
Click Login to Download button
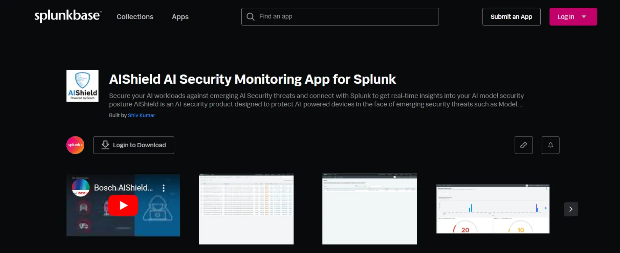click(134, 145)
